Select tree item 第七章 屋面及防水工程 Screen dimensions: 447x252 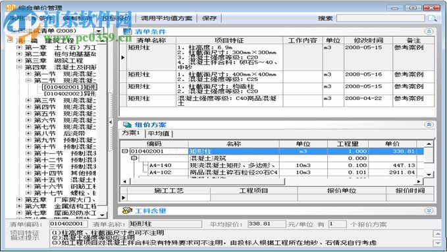61,213
